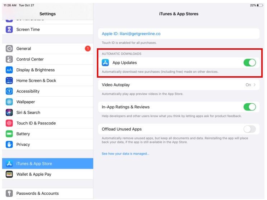Tap the green Battery icon
This screenshot has width=267, height=200.
(9, 134)
